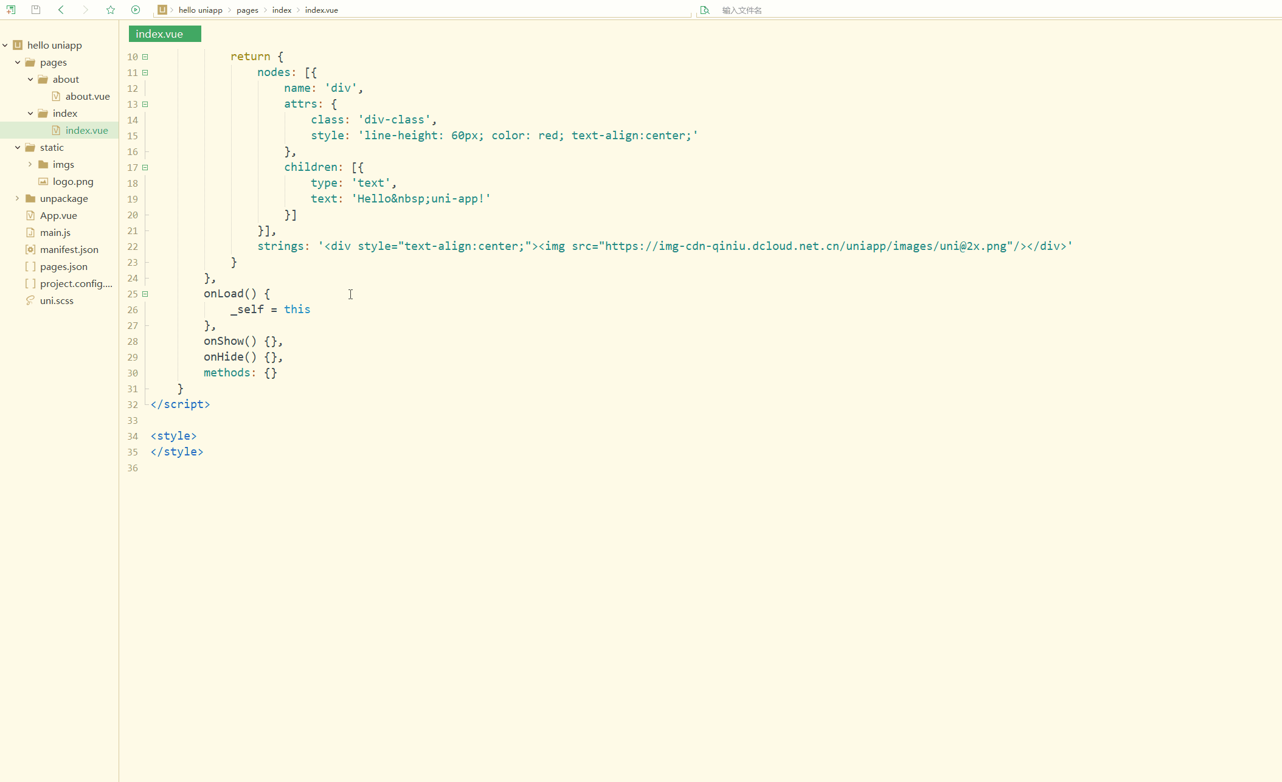1282x782 pixels.
Task: Click the App.vue file icon
Action: tap(30, 215)
